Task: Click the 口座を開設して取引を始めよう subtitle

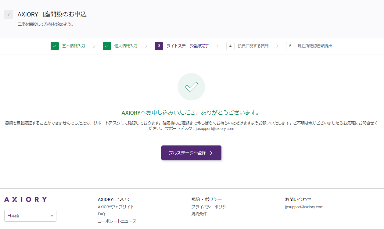Action: [x=46, y=24]
